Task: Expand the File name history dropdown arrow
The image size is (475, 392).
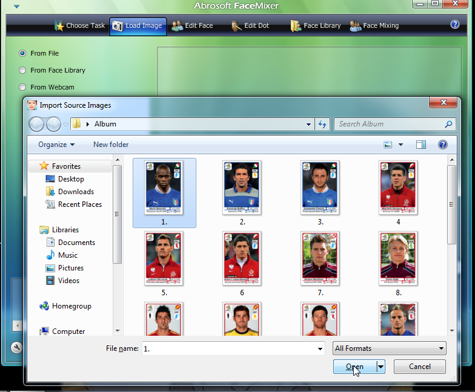Action: pyautogui.click(x=320, y=349)
